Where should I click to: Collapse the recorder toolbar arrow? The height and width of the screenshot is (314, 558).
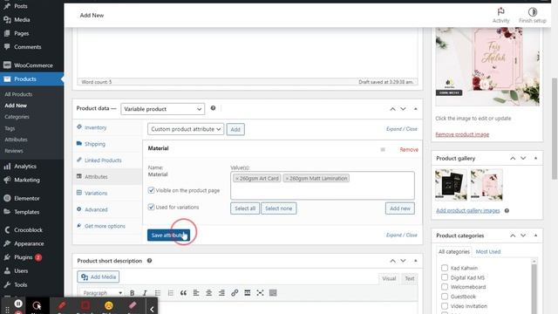152,309
